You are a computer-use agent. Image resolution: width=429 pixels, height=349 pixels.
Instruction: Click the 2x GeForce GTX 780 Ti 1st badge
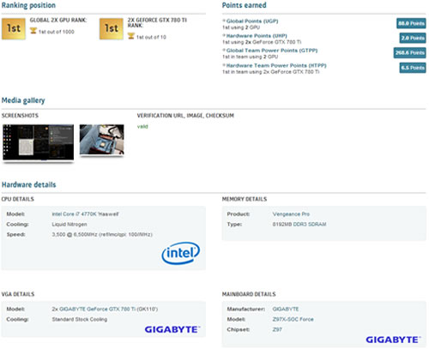112,28
